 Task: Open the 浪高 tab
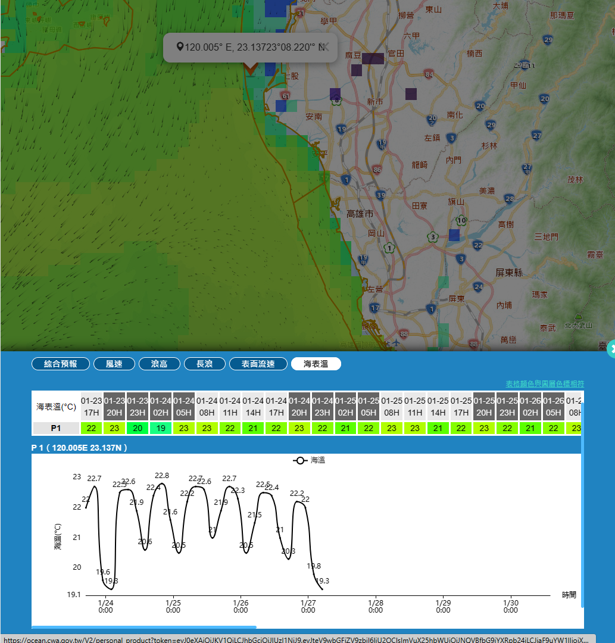click(159, 364)
